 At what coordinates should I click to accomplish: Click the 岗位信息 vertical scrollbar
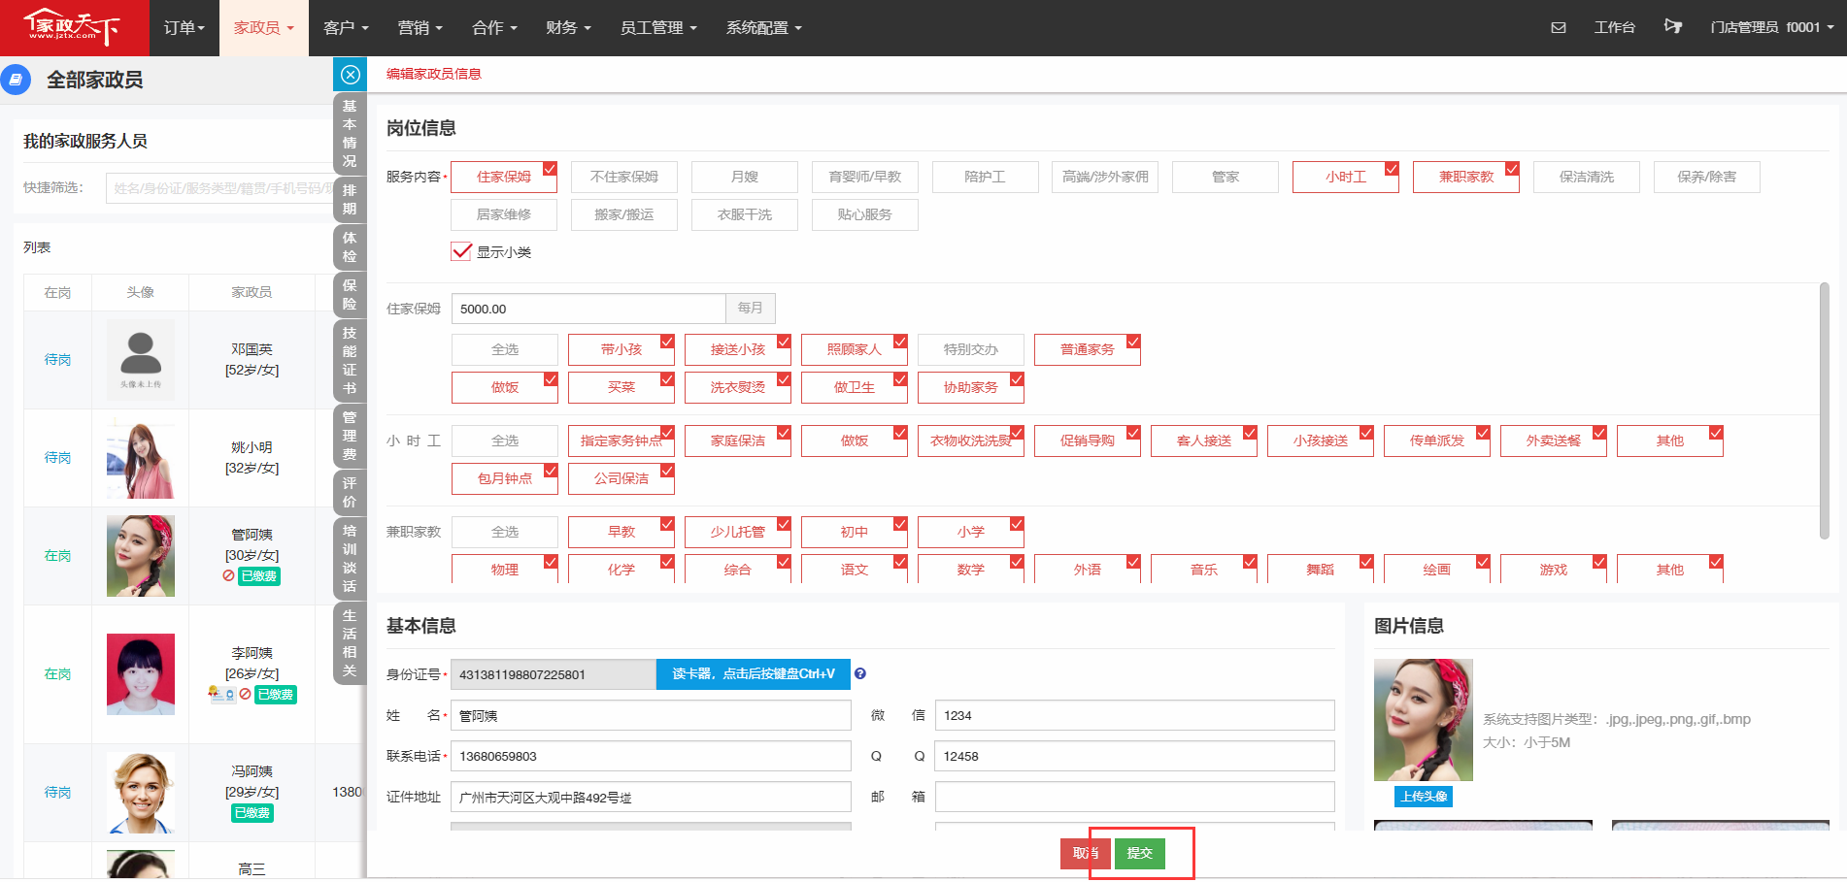[x=1824, y=411]
